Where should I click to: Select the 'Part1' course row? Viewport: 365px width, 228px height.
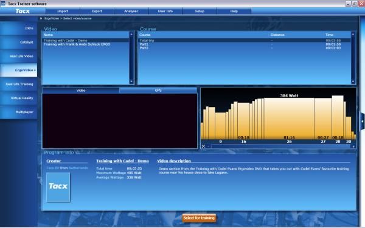click(245, 44)
